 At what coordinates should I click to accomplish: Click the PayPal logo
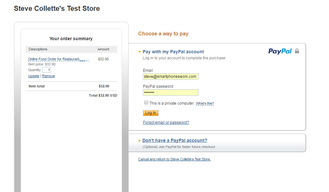point(280,51)
